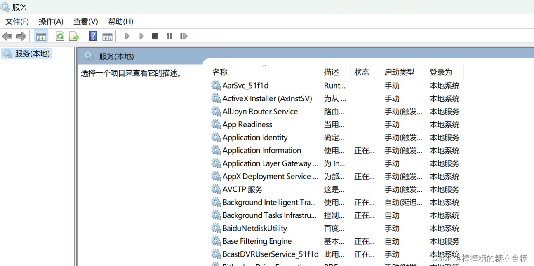This screenshot has height=266, width=534.
Task: Toggle the Show/Hide Action Pane icon
Action: [x=107, y=36]
